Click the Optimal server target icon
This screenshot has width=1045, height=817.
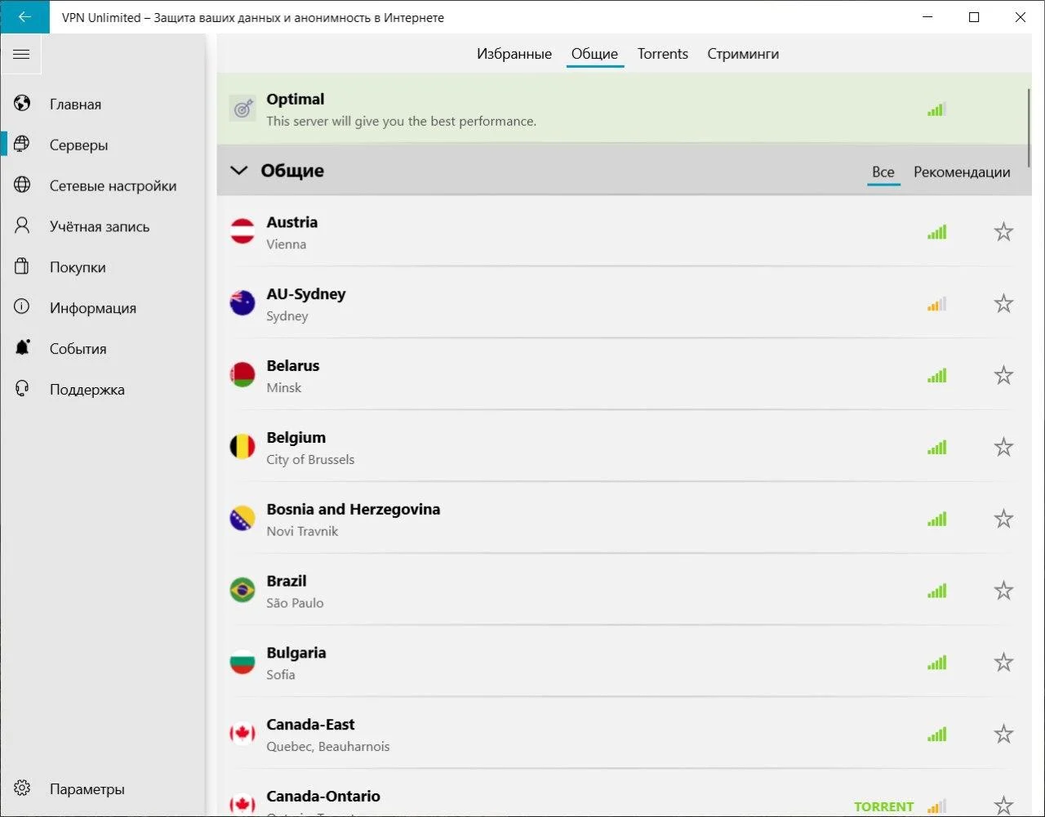point(242,109)
